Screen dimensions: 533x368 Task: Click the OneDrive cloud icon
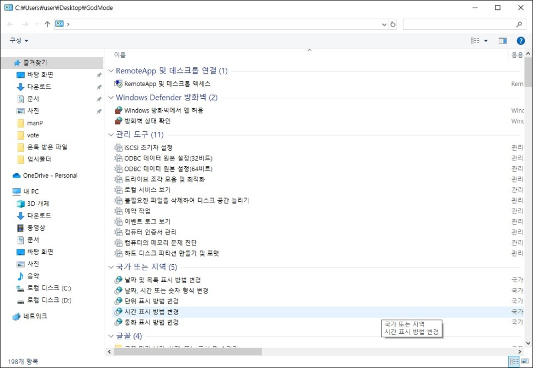(17, 175)
